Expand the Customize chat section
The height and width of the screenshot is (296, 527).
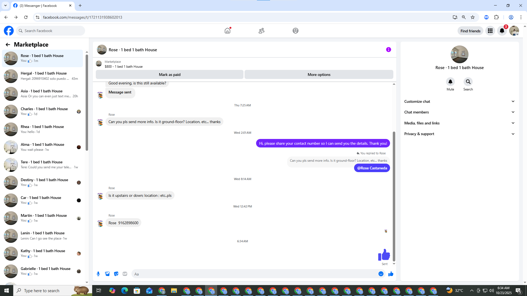pyautogui.click(x=459, y=101)
